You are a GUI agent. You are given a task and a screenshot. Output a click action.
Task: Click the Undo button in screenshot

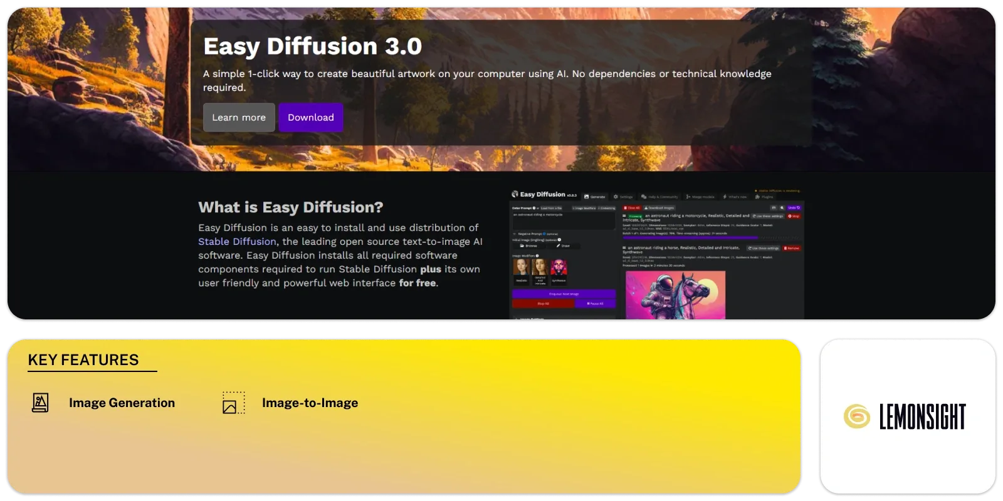click(x=794, y=208)
